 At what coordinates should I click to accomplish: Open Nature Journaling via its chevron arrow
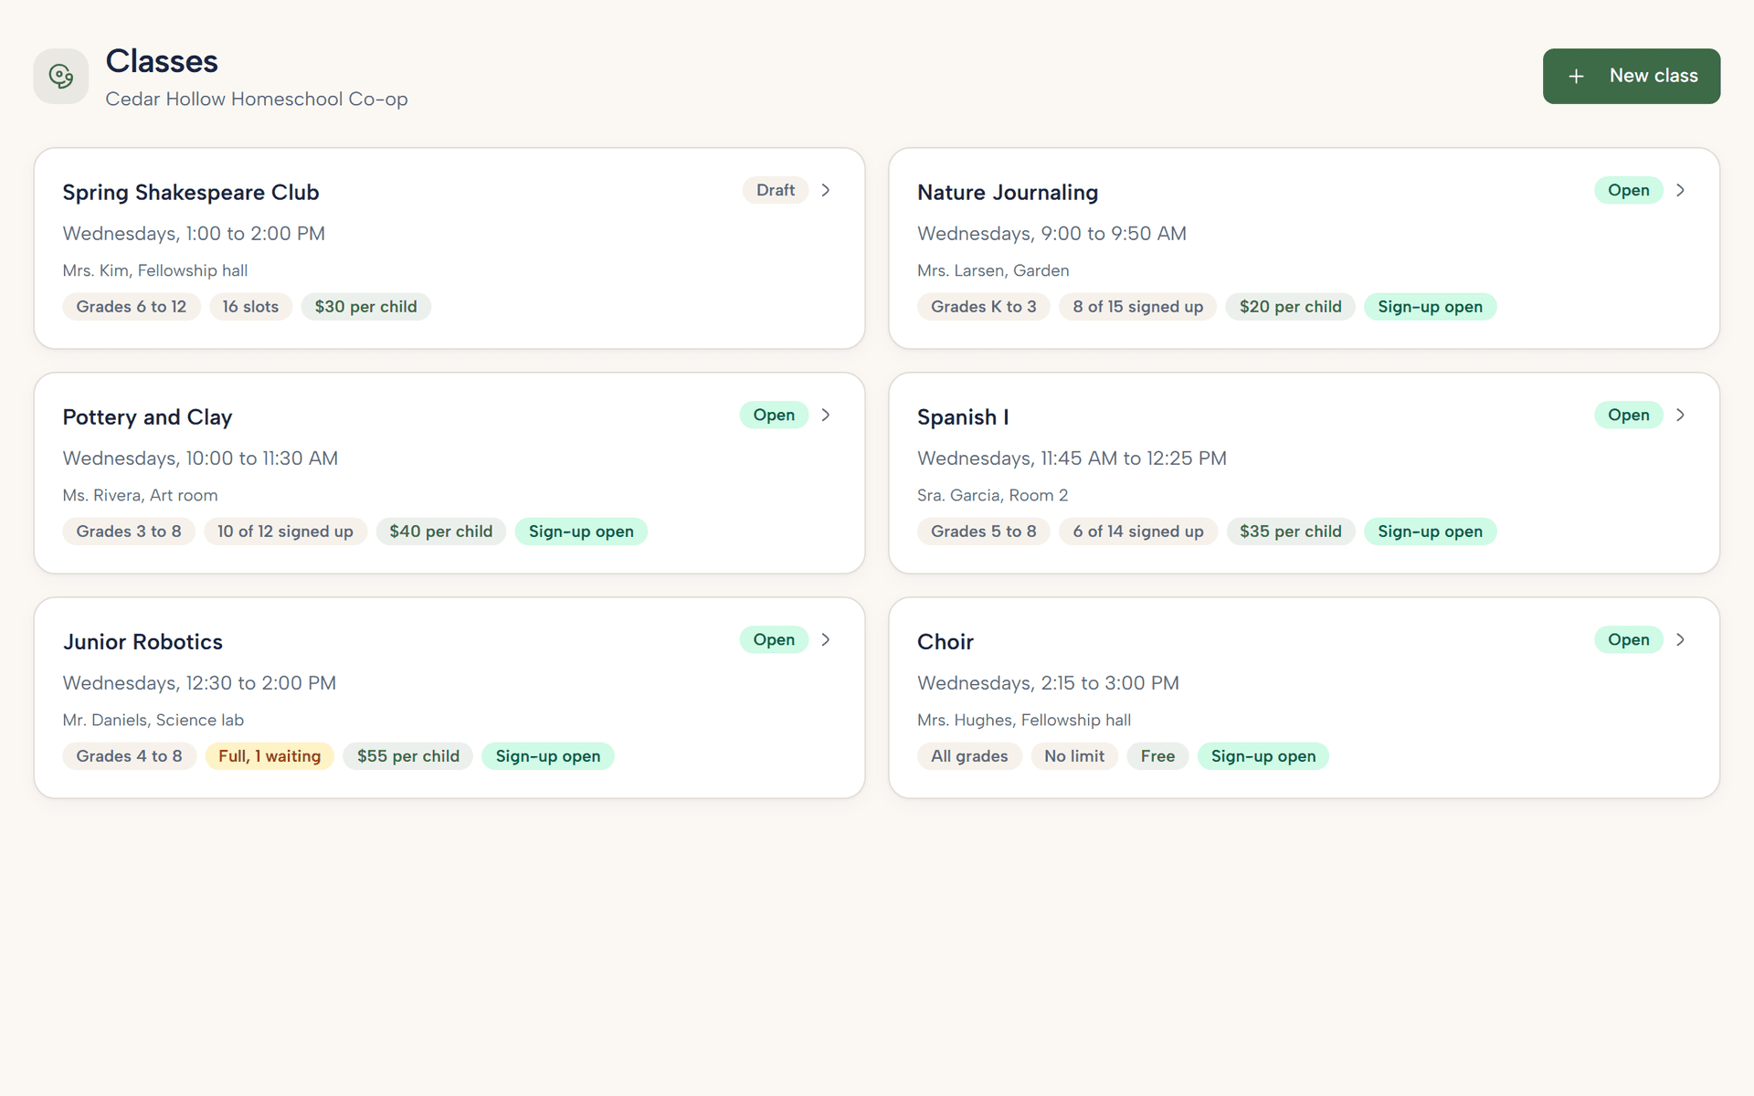pos(1680,190)
